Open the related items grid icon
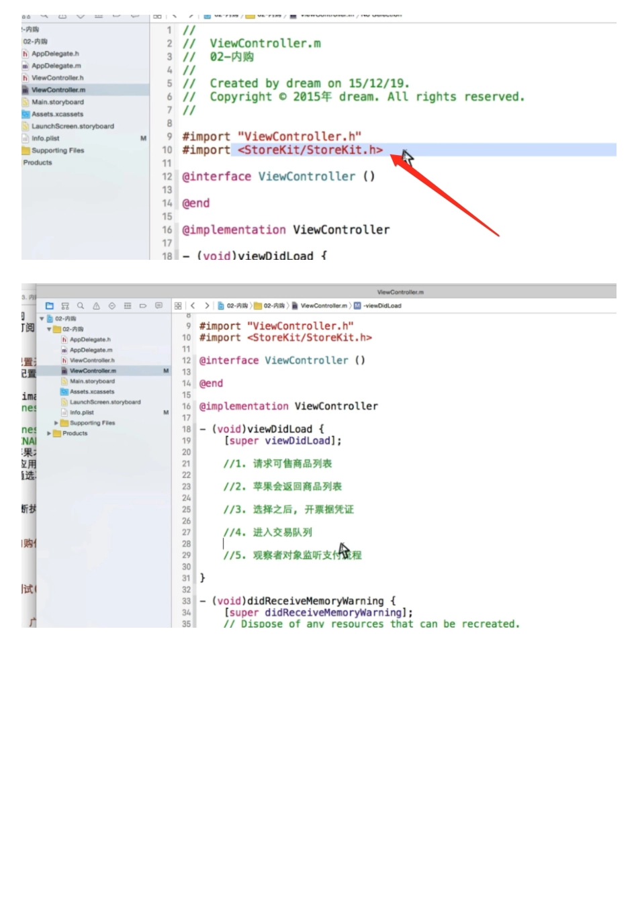Viewport: 638px width, 903px height. [x=178, y=305]
